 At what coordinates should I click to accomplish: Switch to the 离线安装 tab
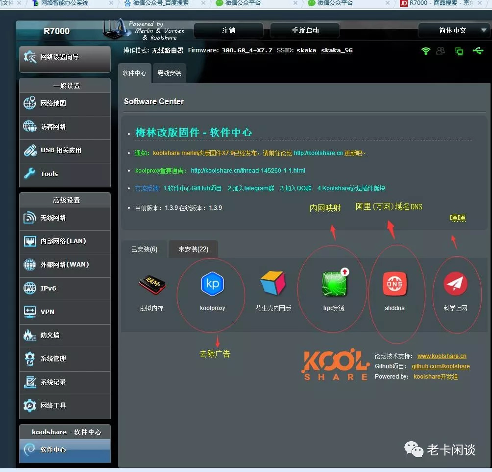(169, 73)
